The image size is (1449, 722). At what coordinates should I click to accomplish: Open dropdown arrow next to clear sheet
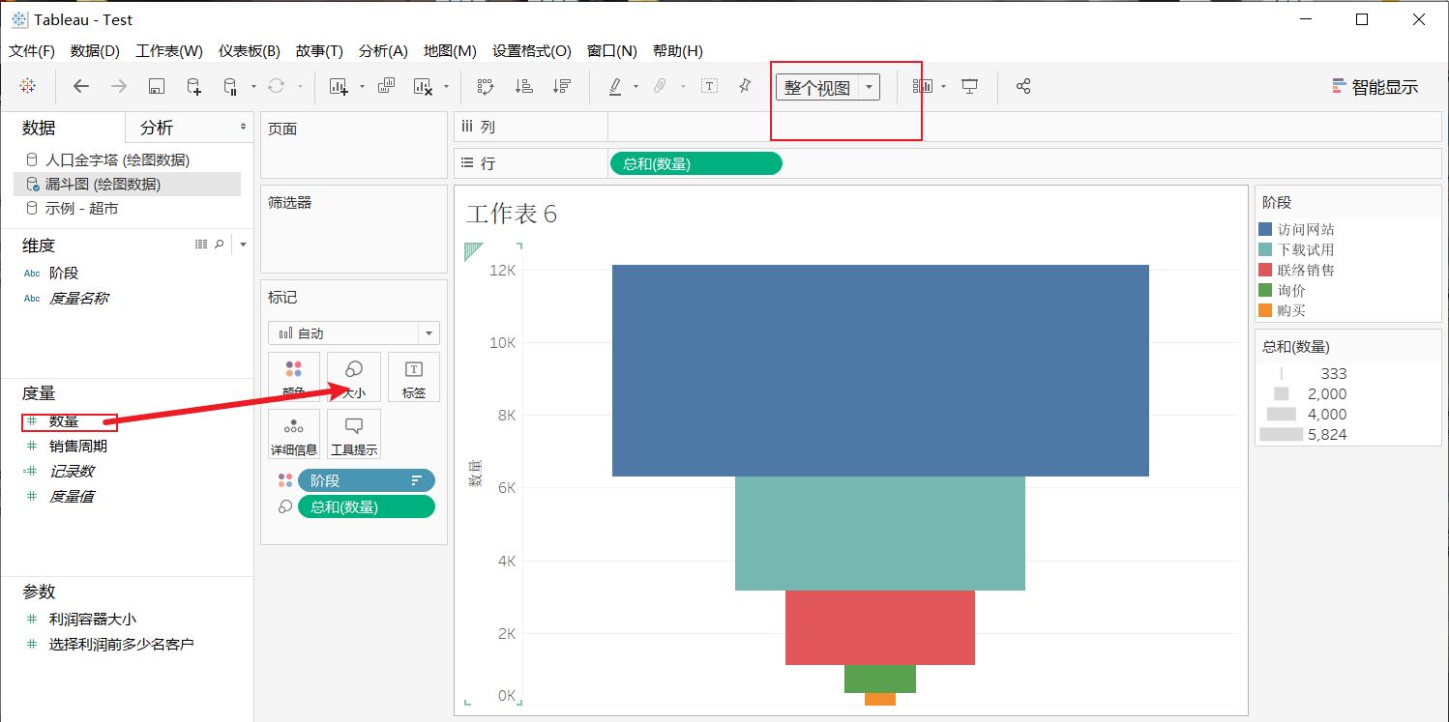tap(446, 86)
